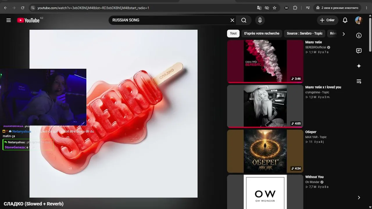This screenshot has width=372, height=209.
Task: Open the Мало тебя video thumbnail
Action: (265, 61)
